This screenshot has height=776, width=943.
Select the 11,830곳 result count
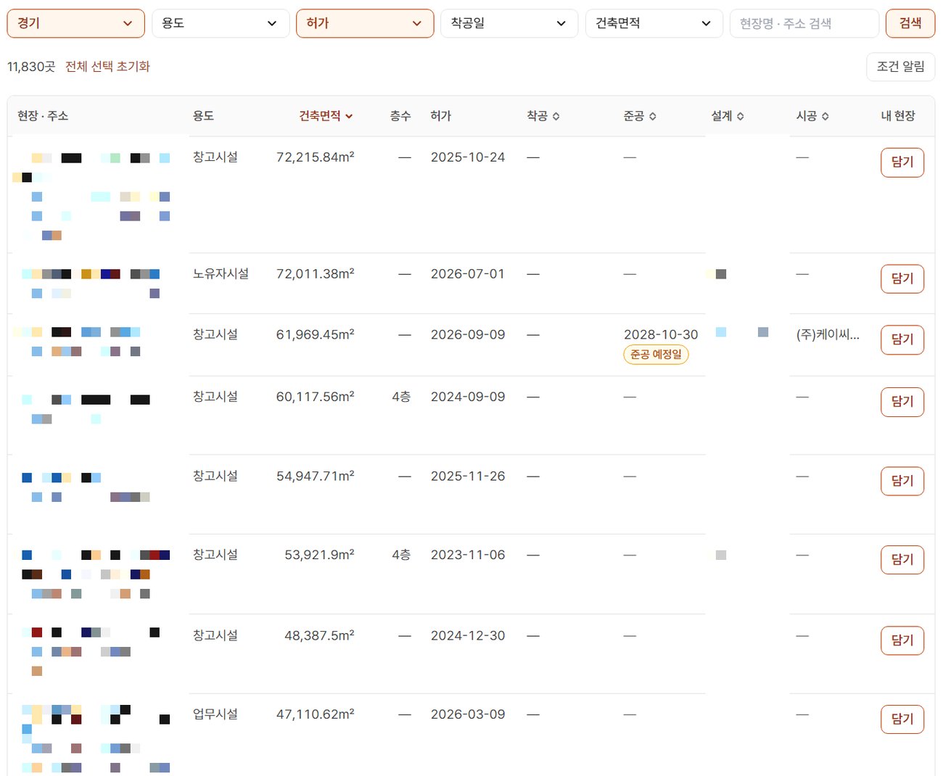coord(31,67)
